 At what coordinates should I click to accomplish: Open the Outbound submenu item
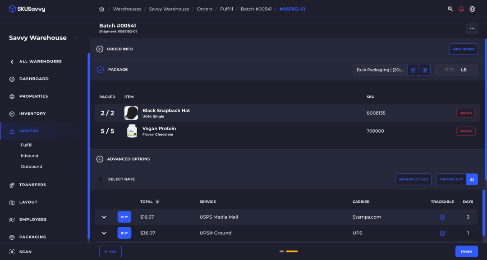[32, 167]
